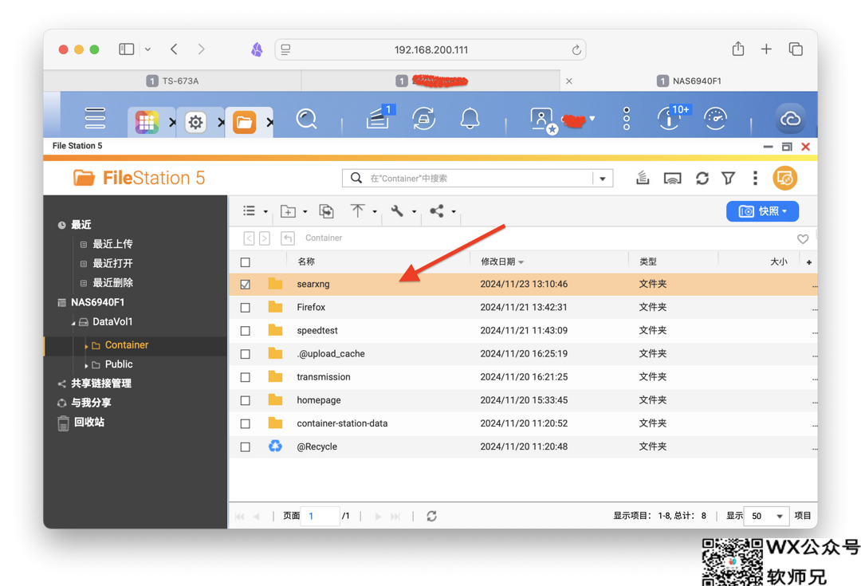The width and height of the screenshot is (861, 586).
Task: Switch to File Station orange folder icon
Action: (245, 122)
